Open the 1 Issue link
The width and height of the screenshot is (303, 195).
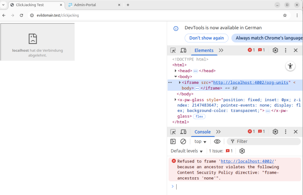[221, 151]
